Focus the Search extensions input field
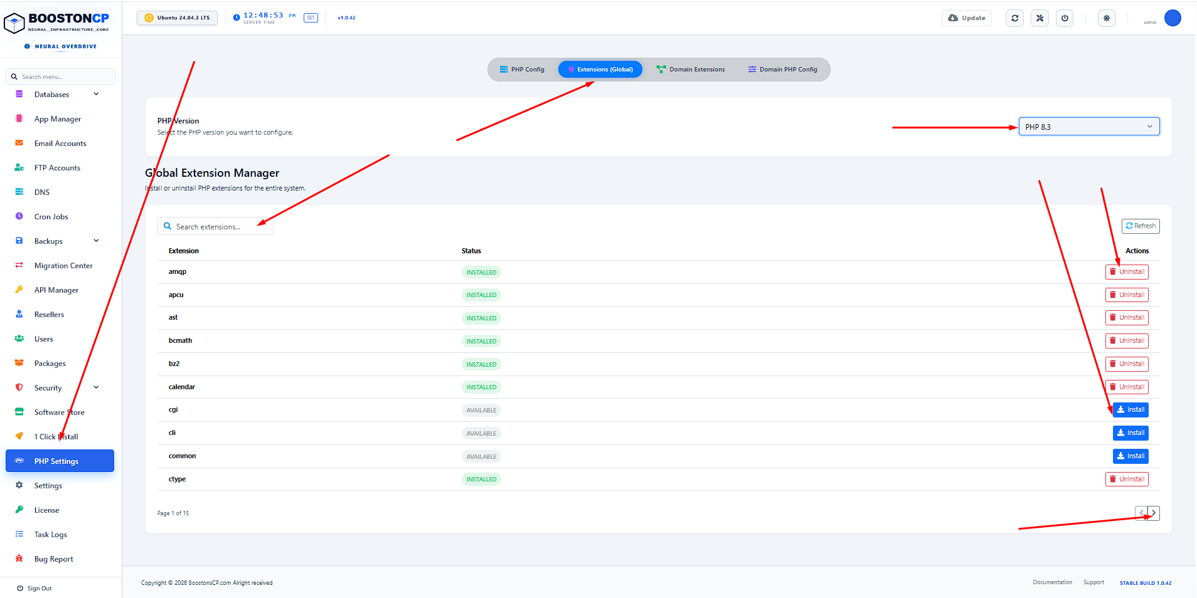 tap(215, 226)
